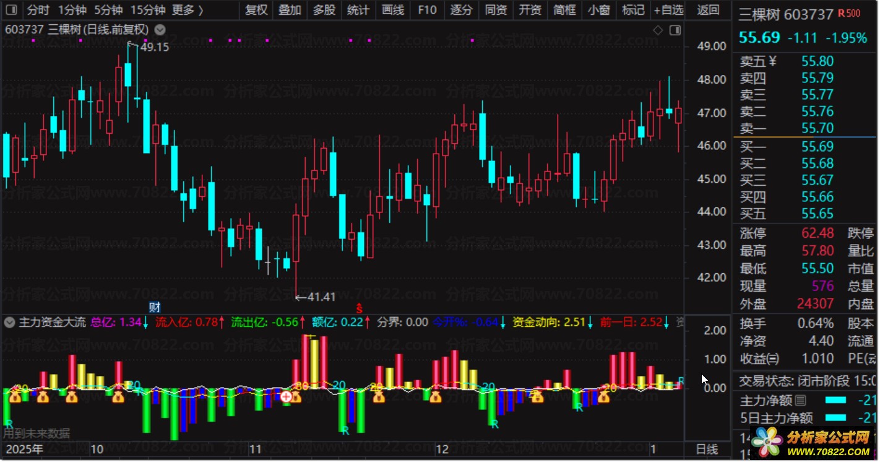Open the 小窗 mini window
880x462 pixels.
[x=598, y=10]
